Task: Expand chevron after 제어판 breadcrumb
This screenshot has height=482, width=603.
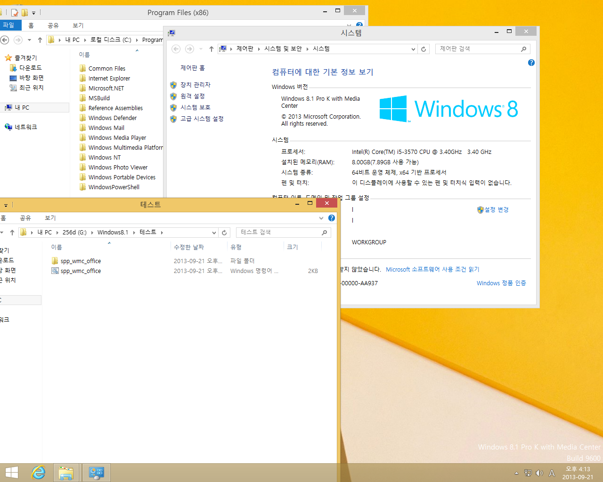Action: tap(259, 49)
